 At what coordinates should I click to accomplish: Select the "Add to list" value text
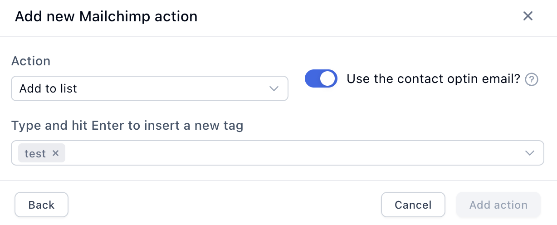point(48,88)
